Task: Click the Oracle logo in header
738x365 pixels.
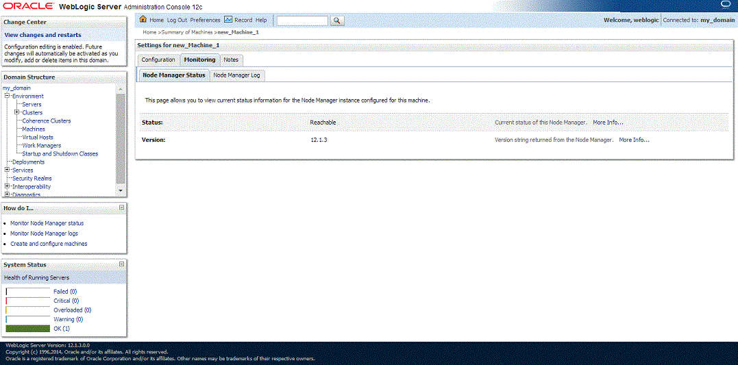Action: click(x=29, y=7)
